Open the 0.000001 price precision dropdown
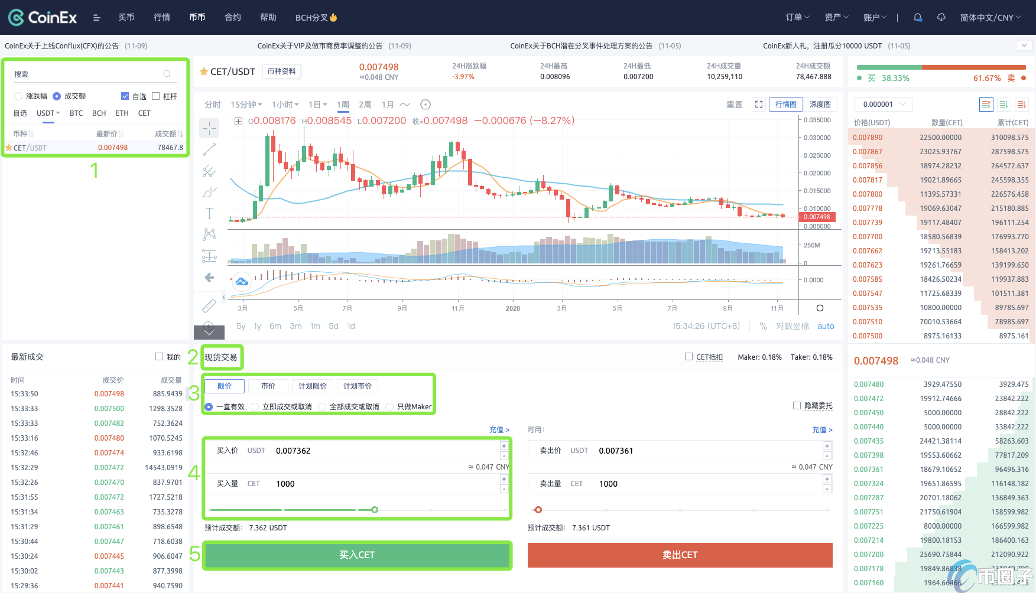1036x593 pixels. tap(884, 105)
